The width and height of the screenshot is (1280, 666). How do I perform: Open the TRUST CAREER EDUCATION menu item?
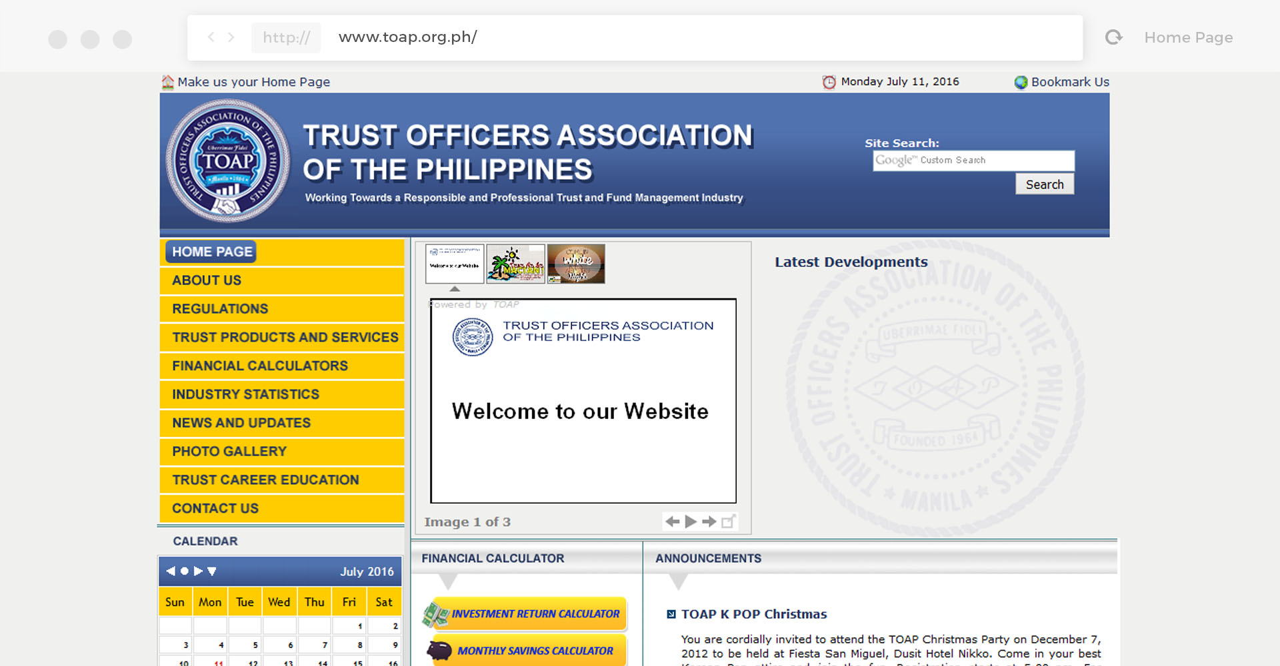[282, 480]
